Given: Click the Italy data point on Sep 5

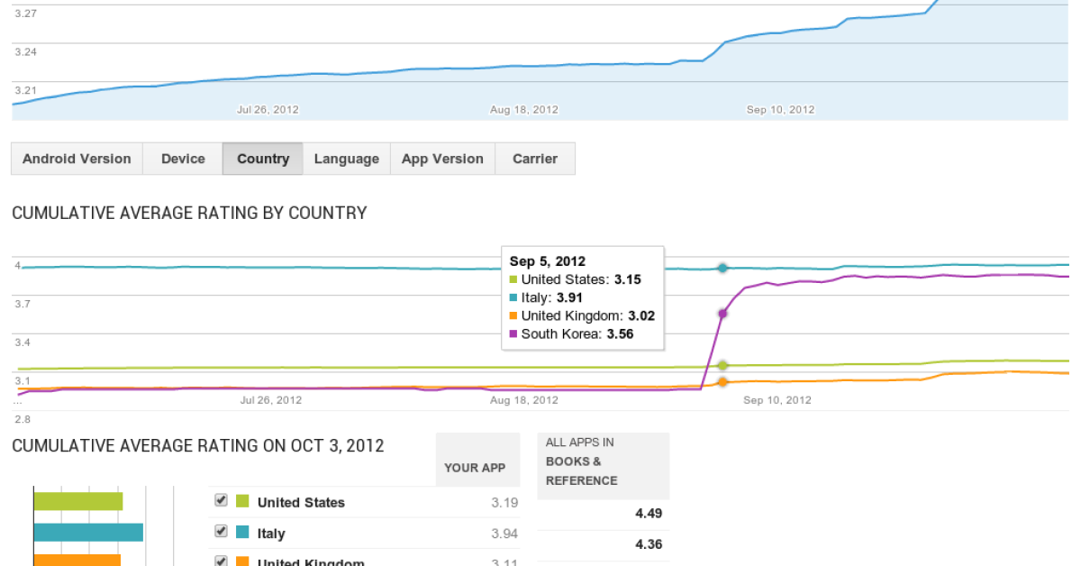Looking at the screenshot, I should [x=722, y=268].
